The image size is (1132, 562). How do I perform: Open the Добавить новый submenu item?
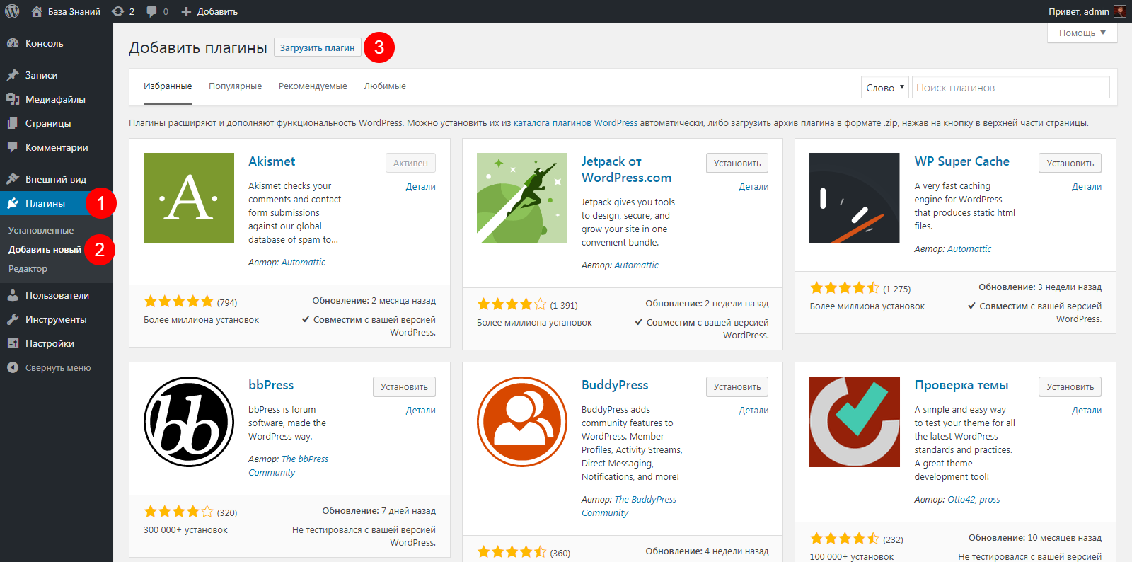tap(45, 250)
